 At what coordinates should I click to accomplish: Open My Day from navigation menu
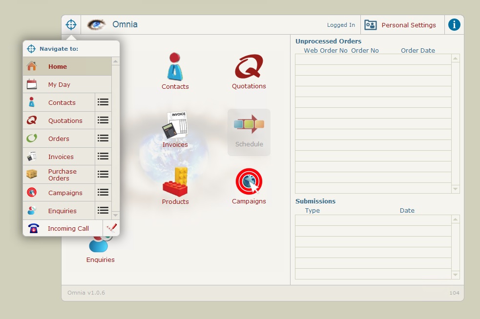coord(67,84)
